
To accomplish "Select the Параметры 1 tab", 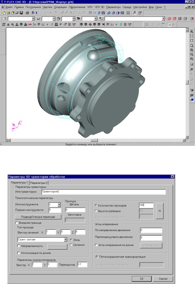I will click(19, 183).
